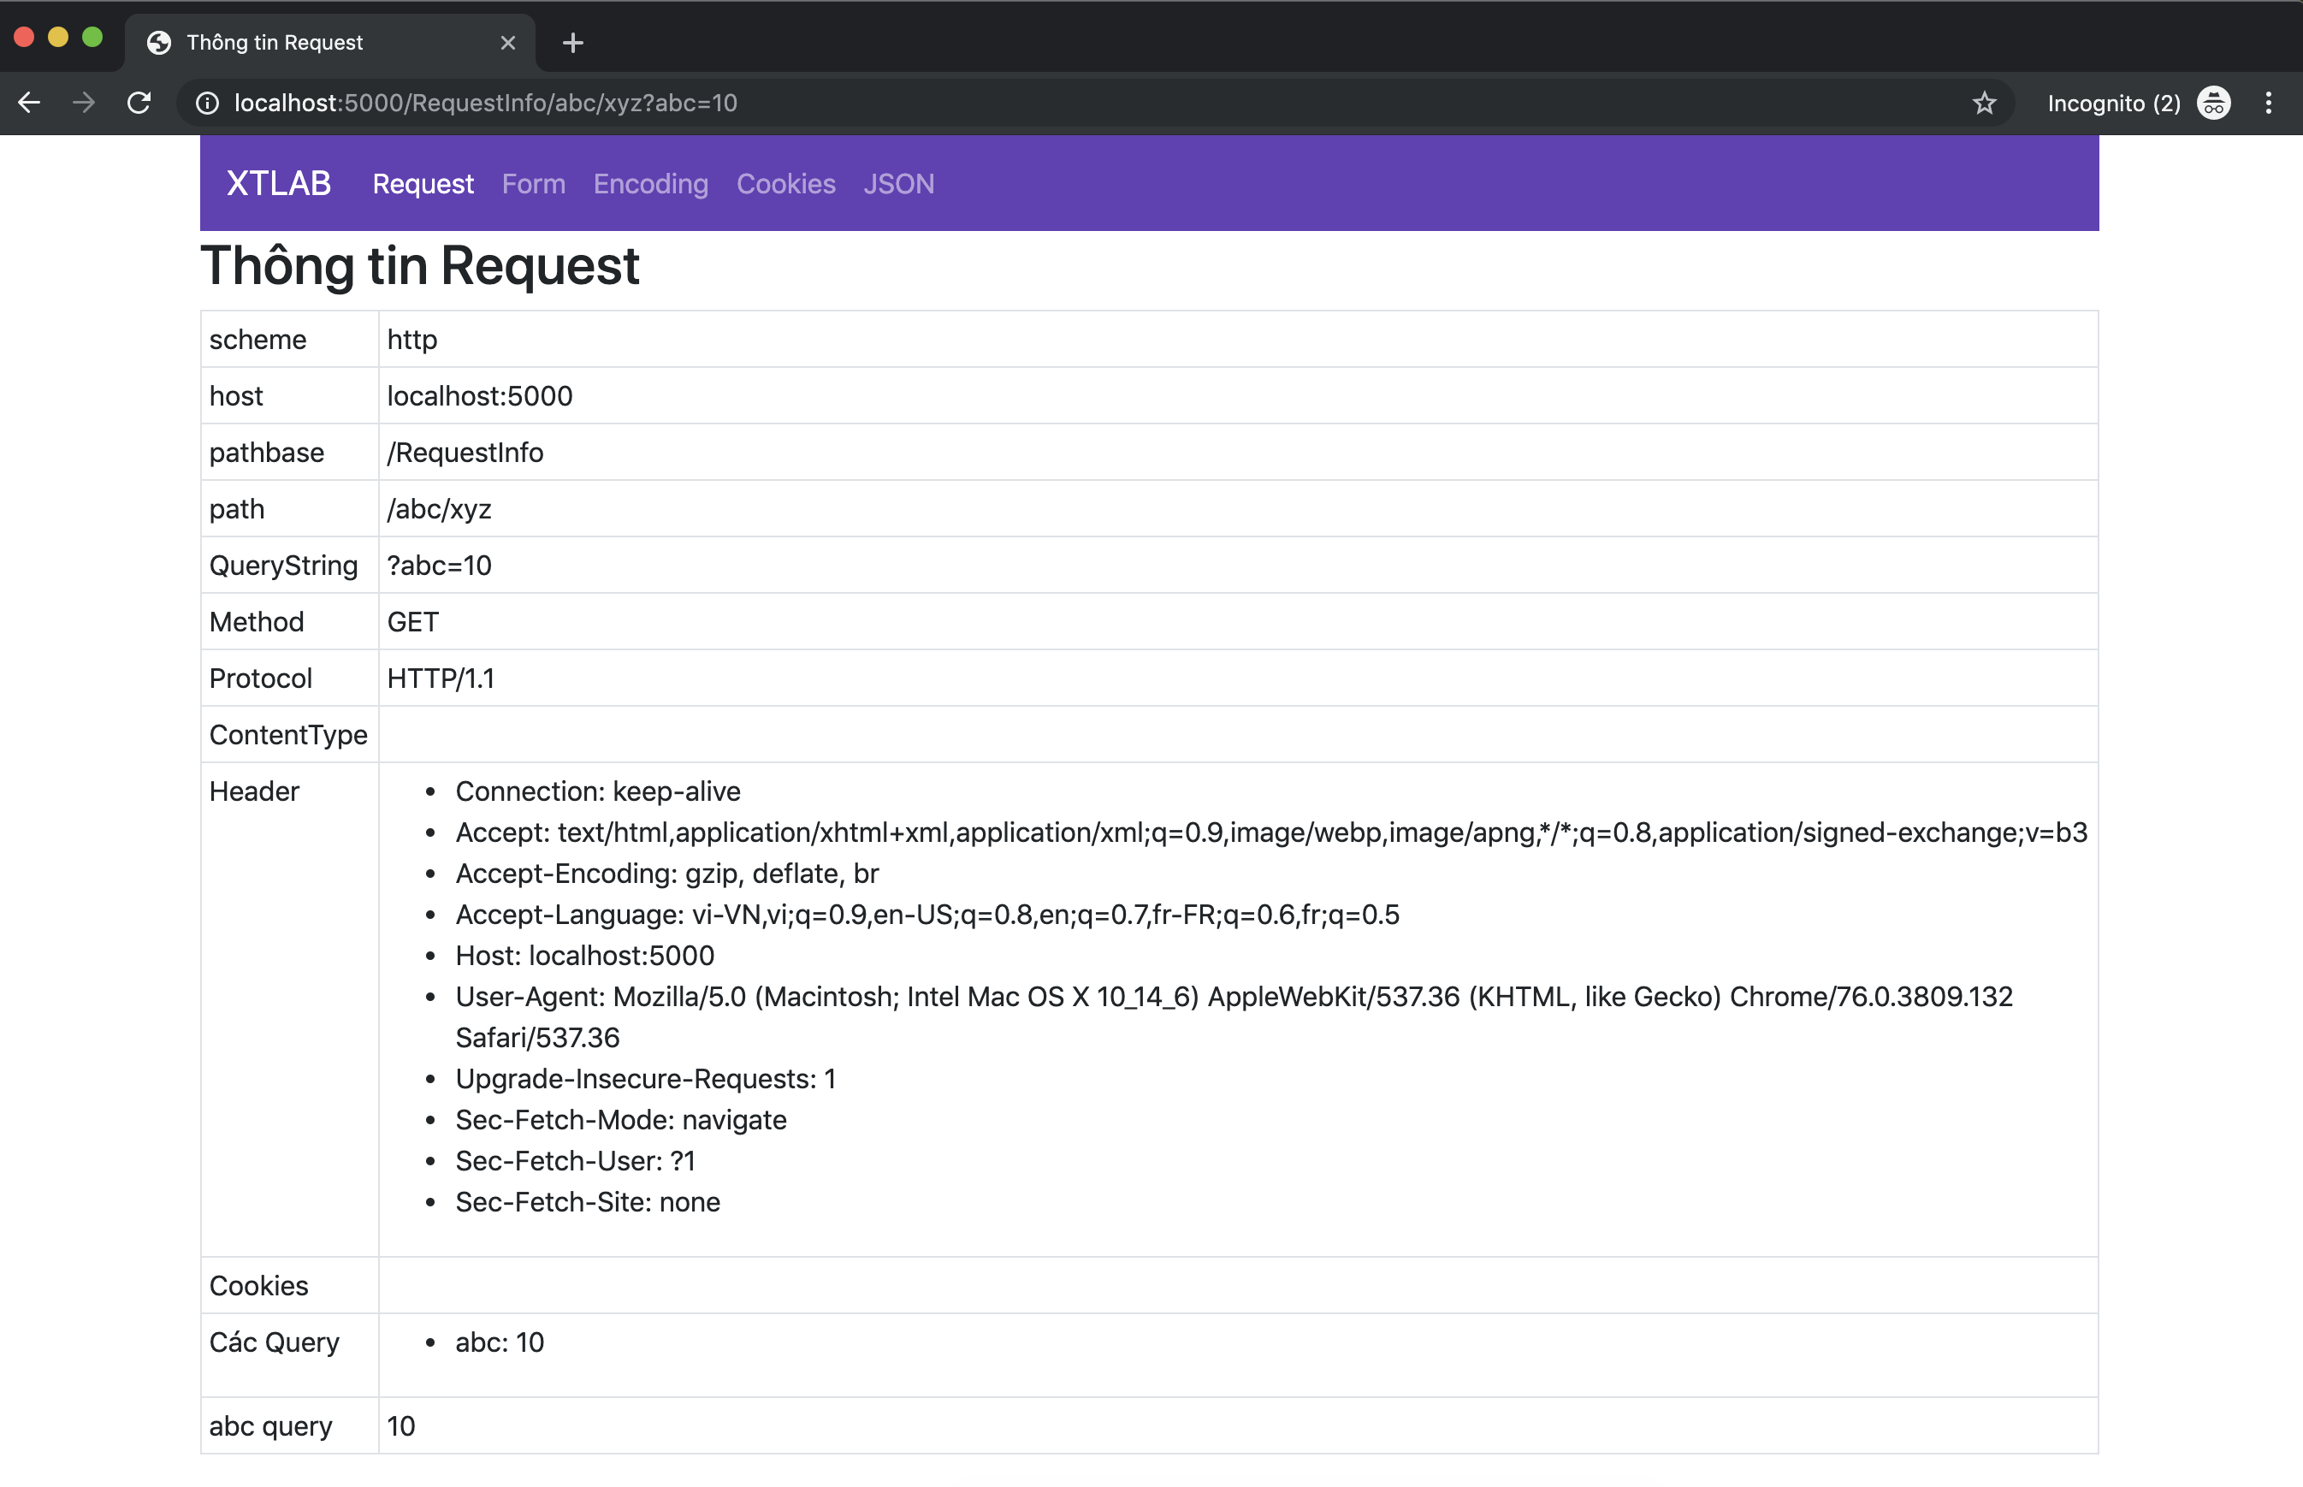Open the Request nav link

[x=423, y=183]
